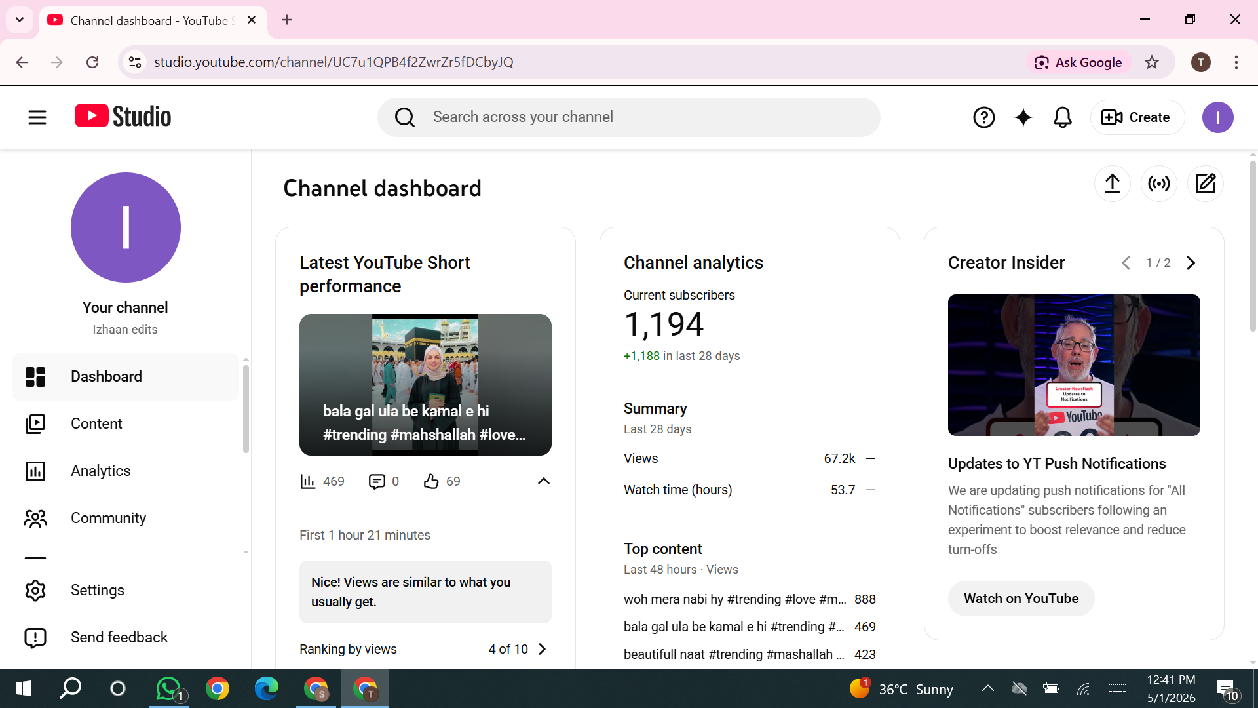Open WhatsApp from the taskbar

pos(169,688)
